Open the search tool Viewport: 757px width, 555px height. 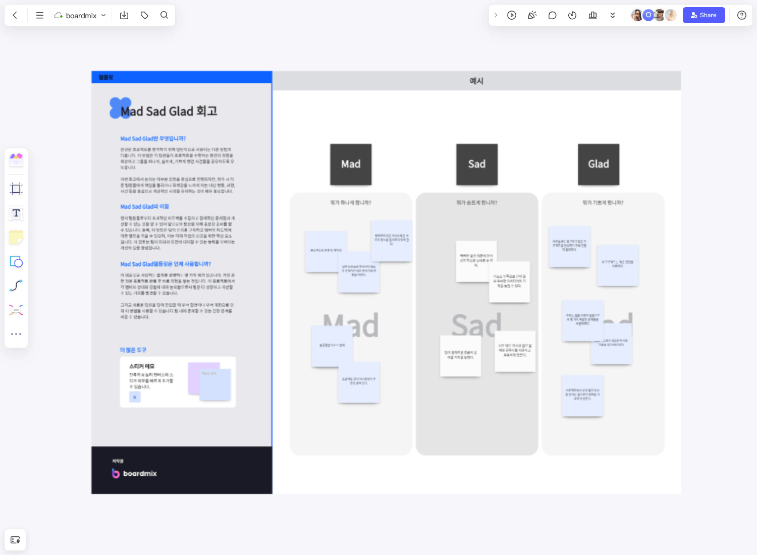(164, 15)
